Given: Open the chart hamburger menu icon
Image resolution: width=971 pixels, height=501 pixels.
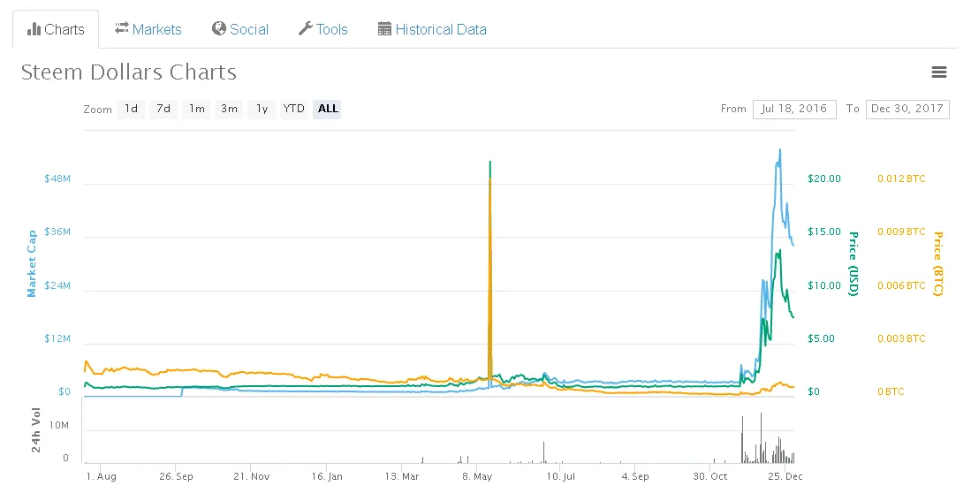Looking at the screenshot, I should click(x=939, y=72).
